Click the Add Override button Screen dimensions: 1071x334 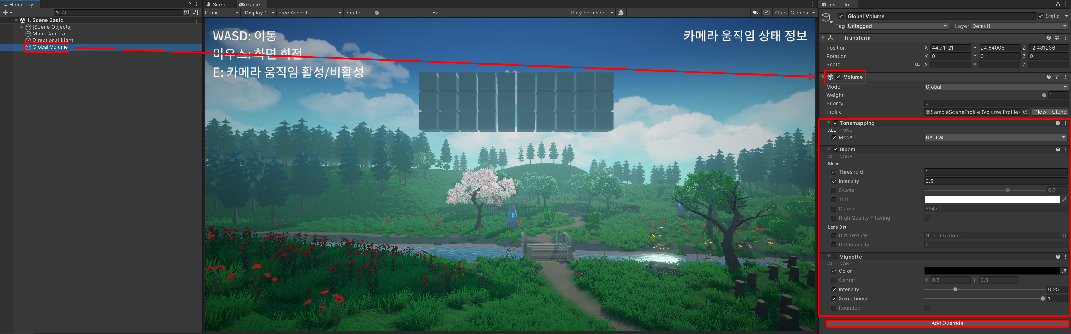click(x=947, y=323)
